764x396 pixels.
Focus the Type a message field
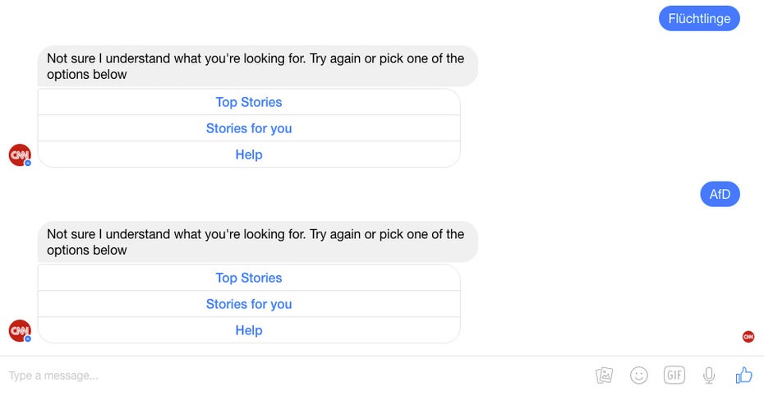point(292,375)
